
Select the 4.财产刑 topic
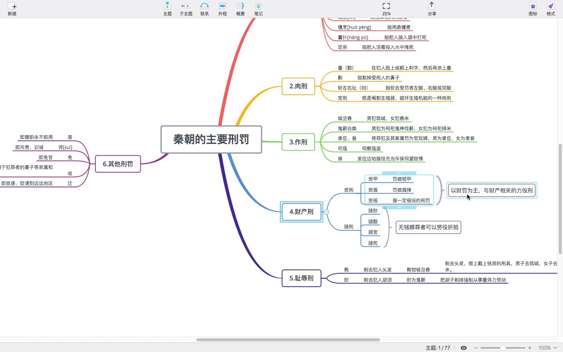coord(301,212)
